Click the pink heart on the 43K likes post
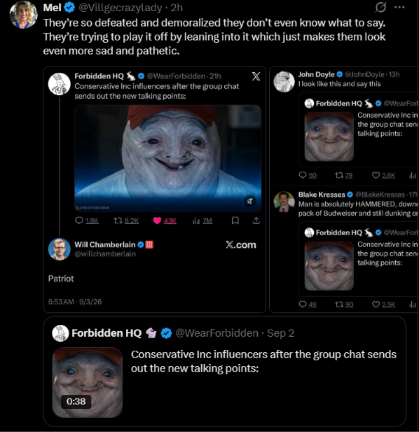 (x=157, y=221)
